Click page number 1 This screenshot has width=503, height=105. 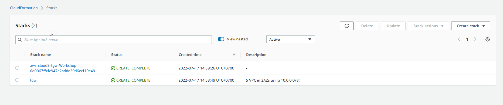coord(467,39)
